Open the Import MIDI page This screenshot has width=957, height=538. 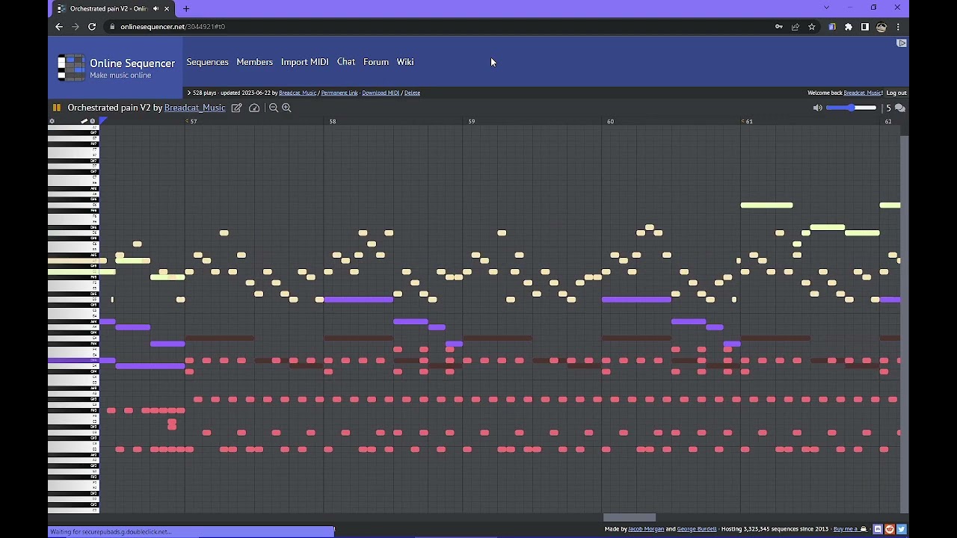coord(305,62)
